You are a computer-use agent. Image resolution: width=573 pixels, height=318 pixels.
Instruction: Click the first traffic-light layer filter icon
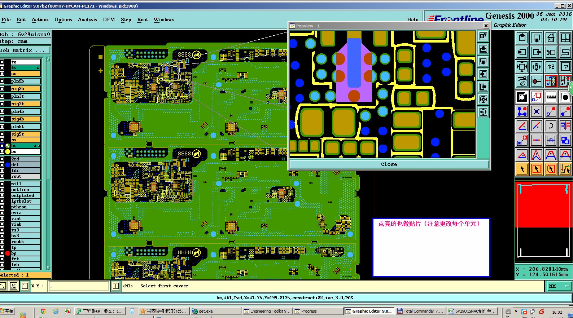[551, 81]
